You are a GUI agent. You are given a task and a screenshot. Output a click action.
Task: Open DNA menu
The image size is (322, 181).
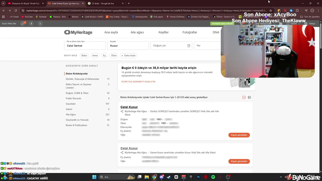(216, 32)
